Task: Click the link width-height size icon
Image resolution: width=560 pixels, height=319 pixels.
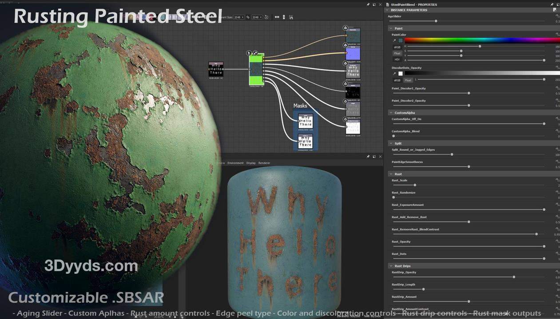Action: pyautogui.click(x=248, y=17)
